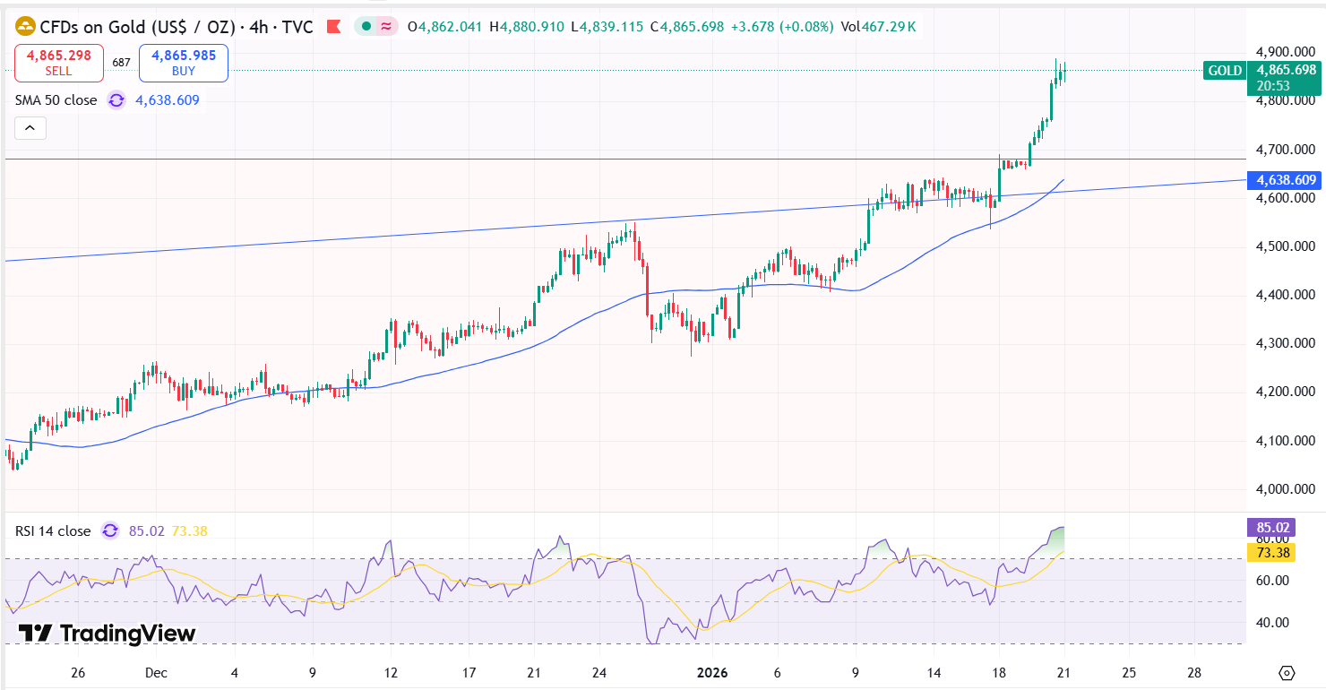Open symbol search by clicking CFDs on Gold
Viewport: 1326px width, 690px height.
click(x=108, y=27)
